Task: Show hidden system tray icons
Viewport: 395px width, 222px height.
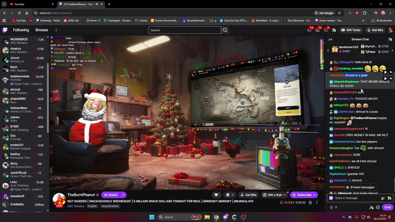Action: tap(343, 217)
